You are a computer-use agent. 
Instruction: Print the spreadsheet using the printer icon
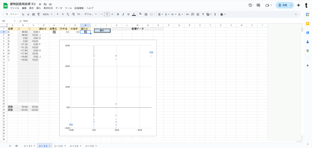[x=34, y=14]
